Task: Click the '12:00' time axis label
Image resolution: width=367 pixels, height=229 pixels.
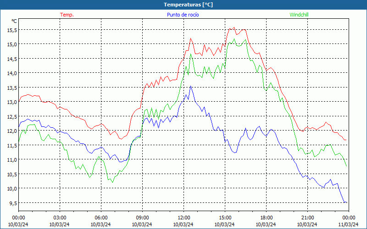Action: [184, 218]
